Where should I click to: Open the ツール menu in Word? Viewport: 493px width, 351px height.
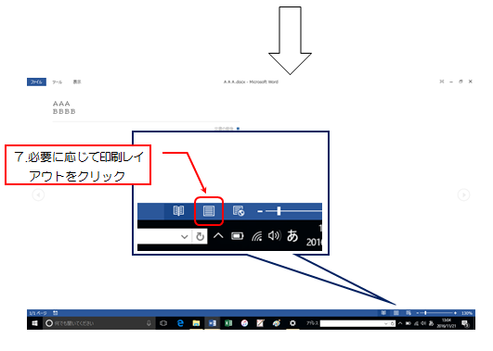point(57,81)
